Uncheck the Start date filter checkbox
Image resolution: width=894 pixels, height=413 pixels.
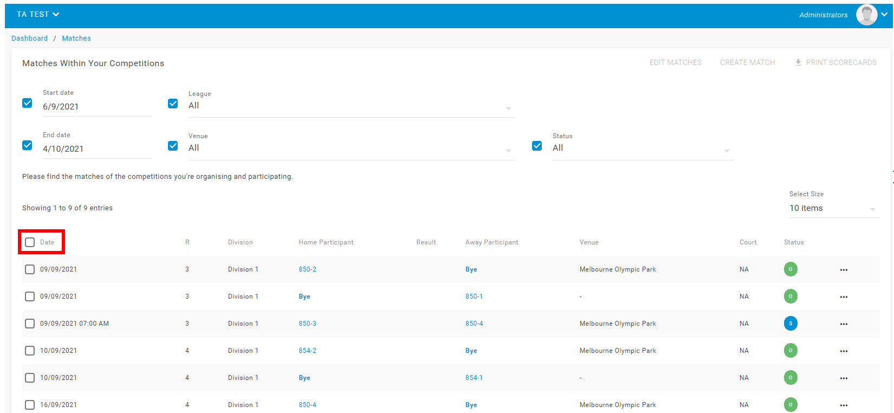tap(27, 103)
